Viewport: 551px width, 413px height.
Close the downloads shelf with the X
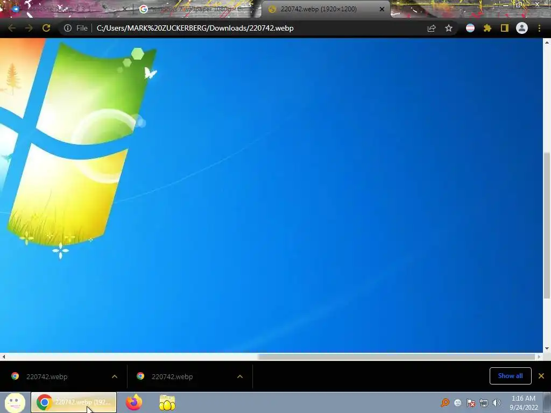[x=541, y=376]
